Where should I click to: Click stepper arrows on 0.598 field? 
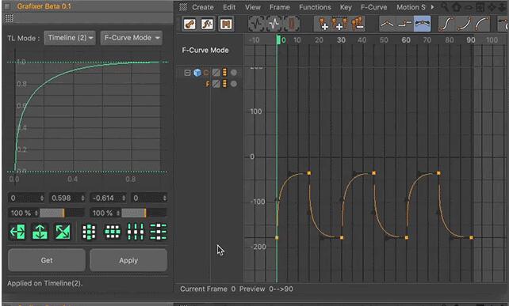[x=82, y=198]
